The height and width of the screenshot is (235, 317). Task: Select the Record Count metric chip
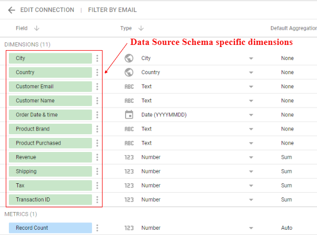(x=50, y=228)
